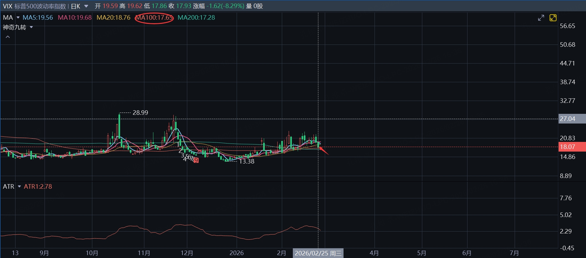
Task: Click the ATR1:2.78 value label
Action: [x=38, y=186]
